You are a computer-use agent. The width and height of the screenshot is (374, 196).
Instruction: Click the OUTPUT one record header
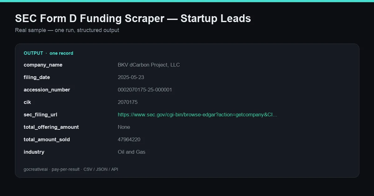(x=48, y=53)
